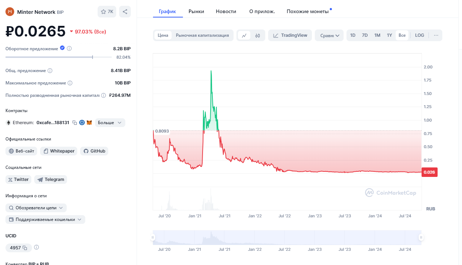
Task: Select the 1M time range
Action: click(377, 35)
